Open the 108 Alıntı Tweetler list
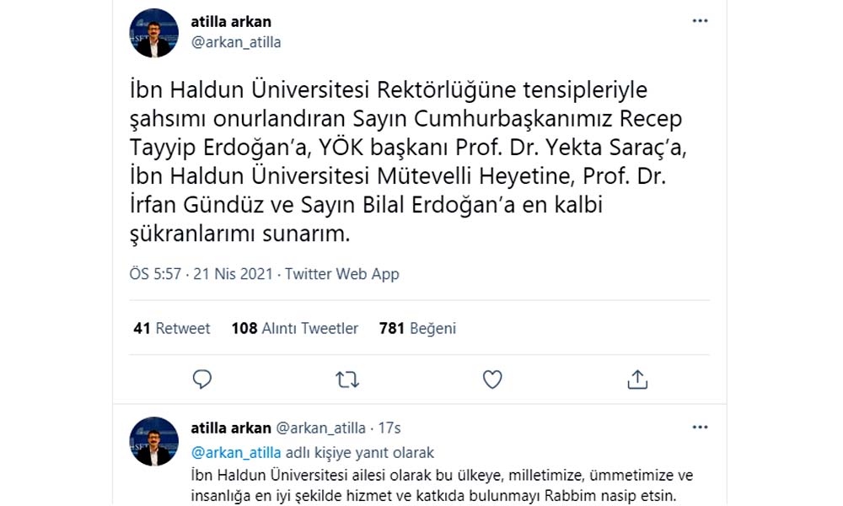Viewport: 843px width, 506px height. 295,328
